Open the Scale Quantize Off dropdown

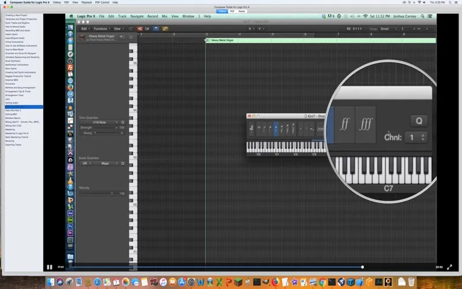(x=86, y=164)
